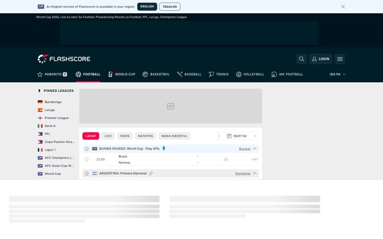This screenshot has height=239, width=383.
Task: Open Serie A in pinned leagues
Action: point(50,126)
